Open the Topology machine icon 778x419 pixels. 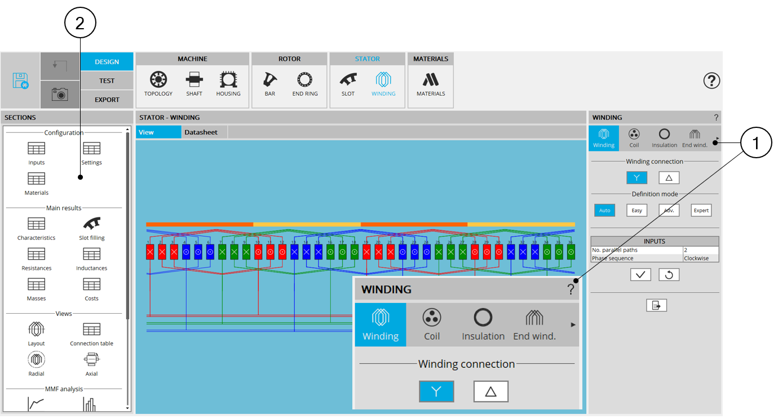tap(158, 83)
